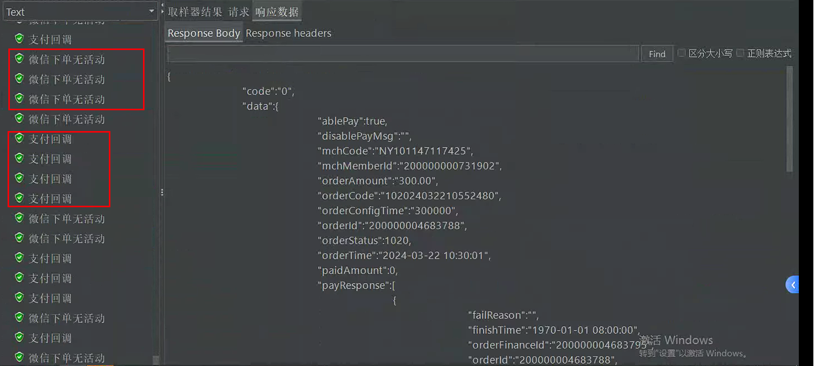Select the 响应数据 tab
The height and width of the screenshot is (366, 814).
pyautogui.click(x=277, y=12)
